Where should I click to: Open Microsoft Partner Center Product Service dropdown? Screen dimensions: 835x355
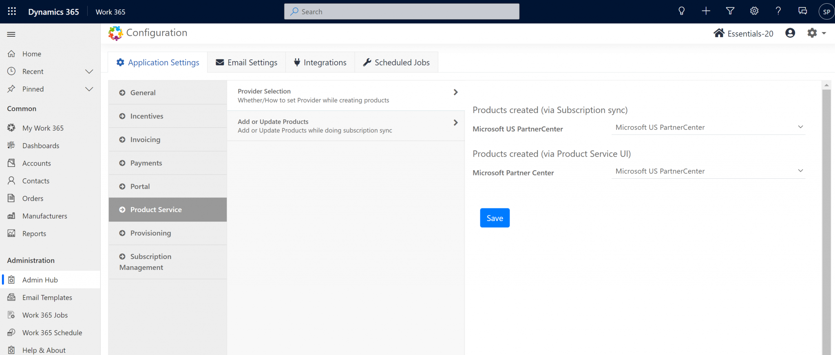708,171
